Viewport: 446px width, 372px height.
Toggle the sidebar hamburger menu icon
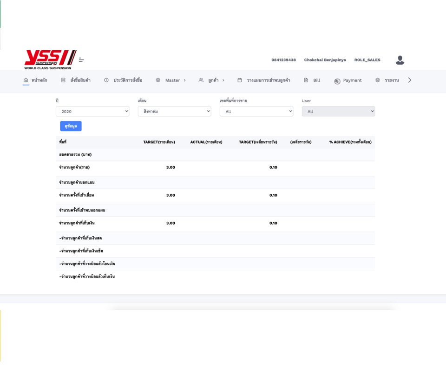pyautogui.click(x=81, y=60)
